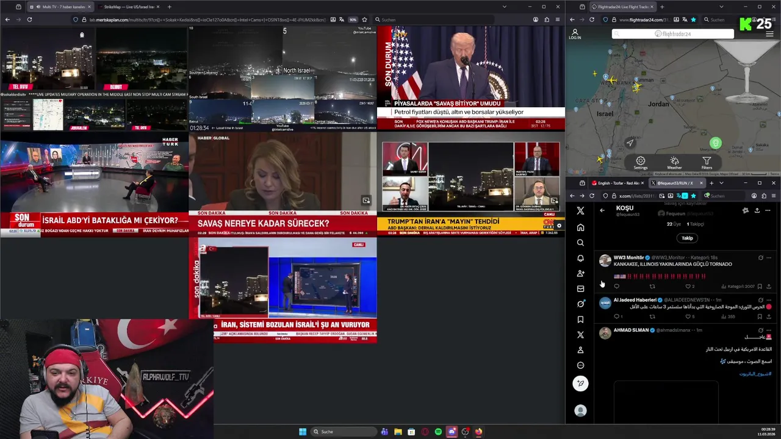Open the 90% zoom level indicator

pyautogui.click(x=353, y=20)
